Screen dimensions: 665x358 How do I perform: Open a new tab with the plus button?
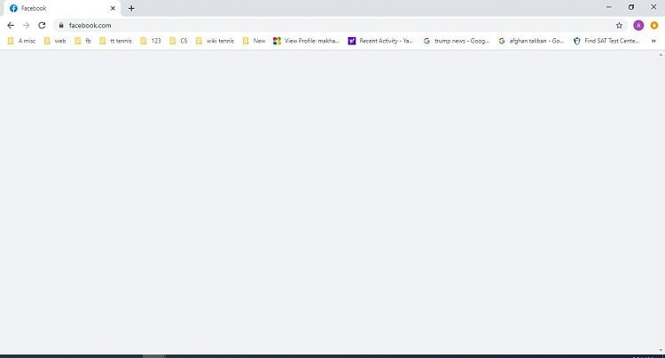(x=131, y=8)
